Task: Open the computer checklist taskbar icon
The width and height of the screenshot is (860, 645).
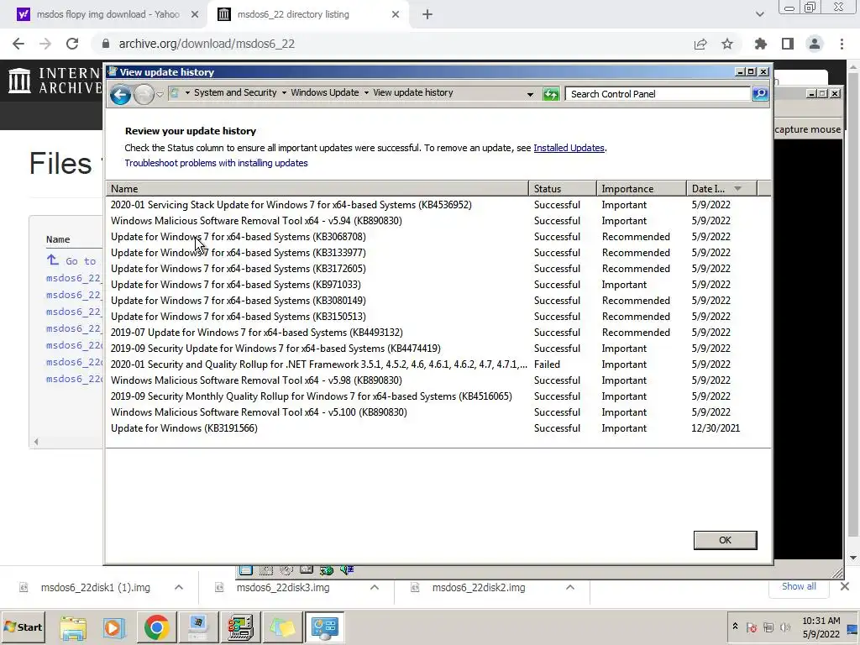Action: tap(240, 627)
